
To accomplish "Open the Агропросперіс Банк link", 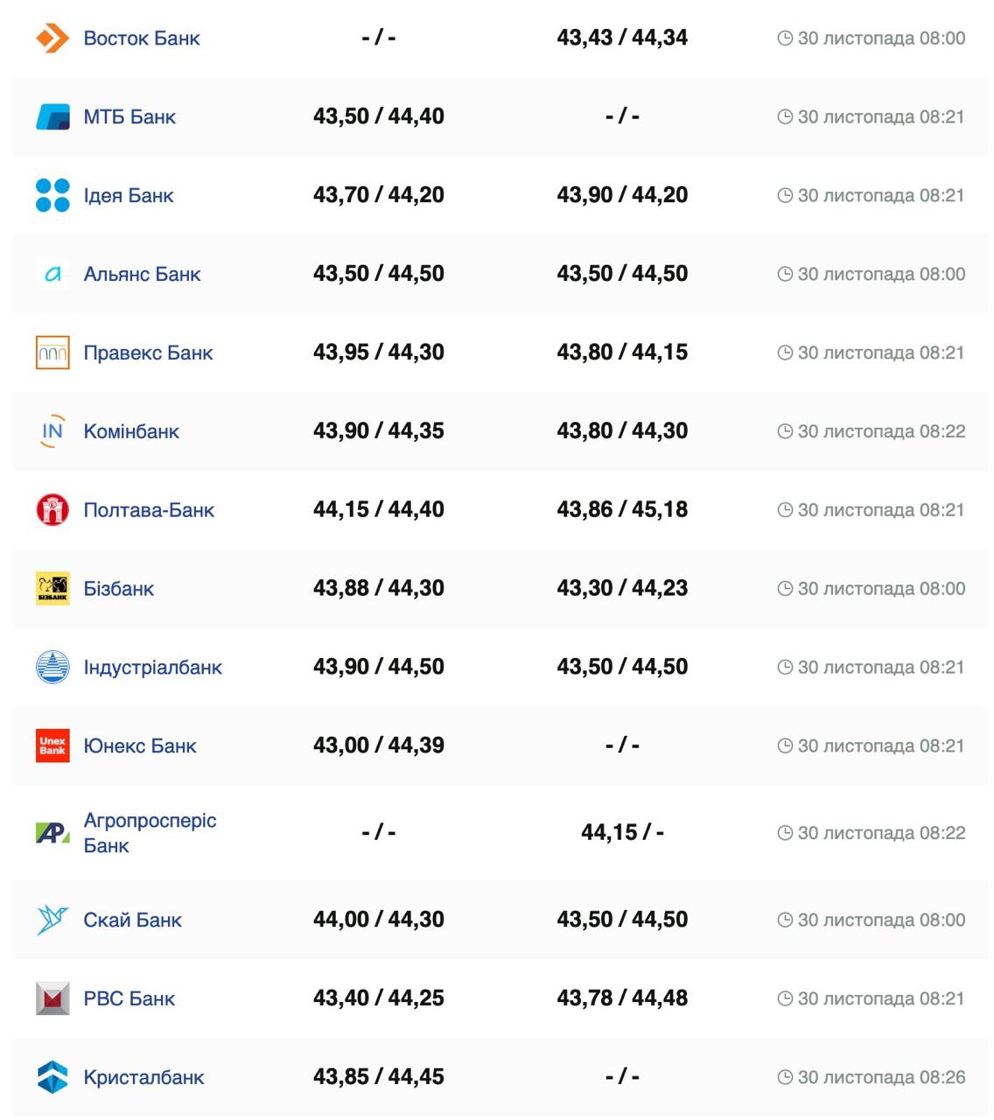I will (x=150, y=833).
